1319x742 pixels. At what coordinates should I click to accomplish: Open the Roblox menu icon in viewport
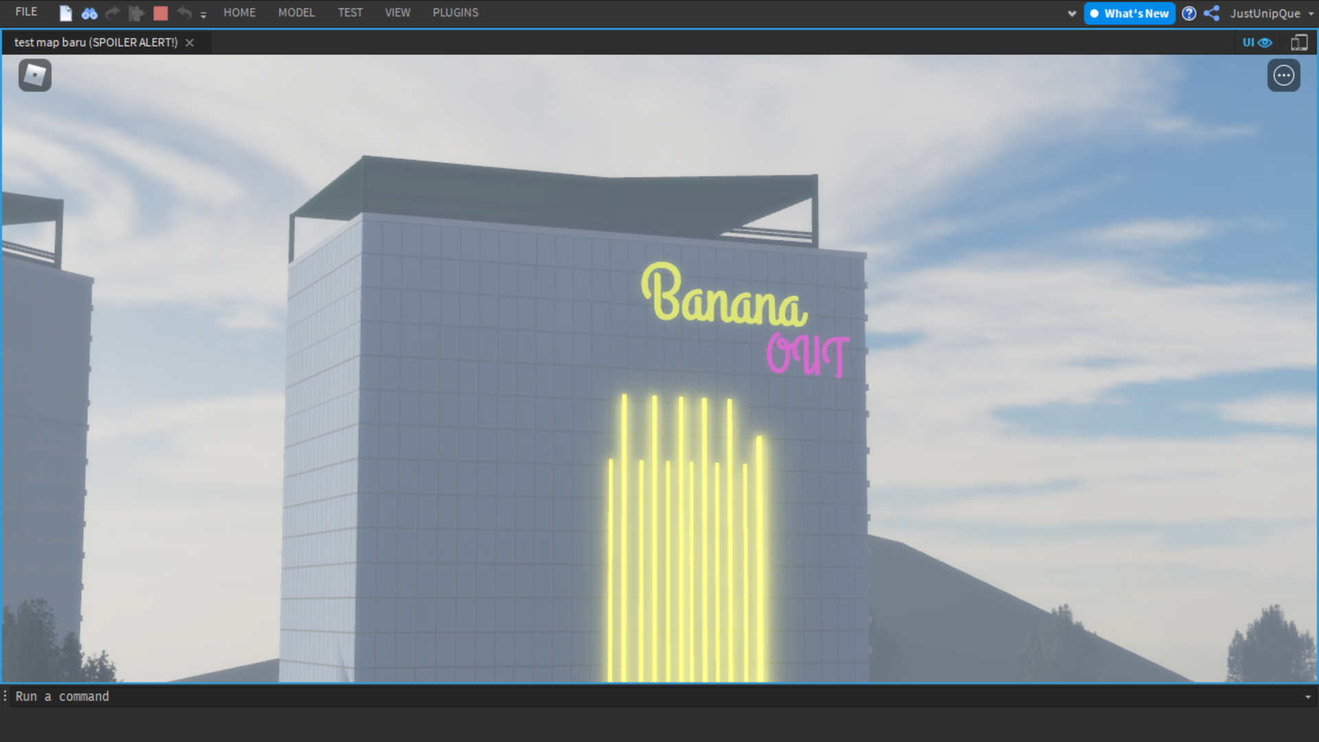coord(35,75)
